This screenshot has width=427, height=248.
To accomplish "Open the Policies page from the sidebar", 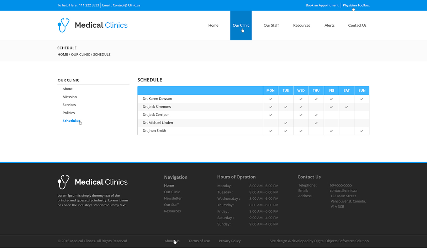I will (x=68, y=113).
